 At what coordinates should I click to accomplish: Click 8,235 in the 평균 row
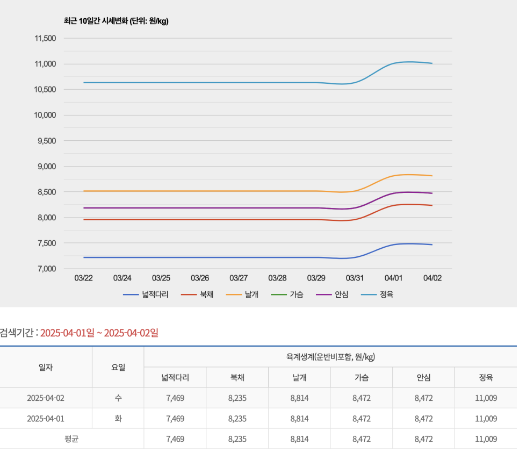(x=237, y=440)
